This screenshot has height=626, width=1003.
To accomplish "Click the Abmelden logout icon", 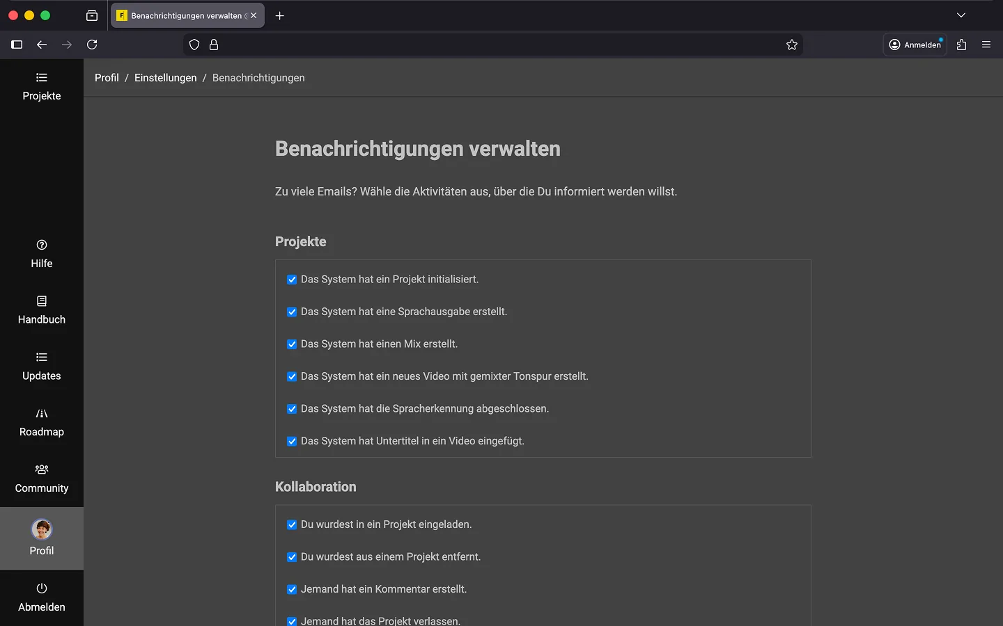I will click(x=42, y=588).
